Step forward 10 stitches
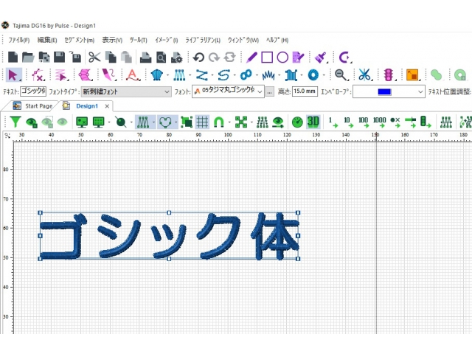This screenshot has height=354, width=472. (x=348, y=122)
